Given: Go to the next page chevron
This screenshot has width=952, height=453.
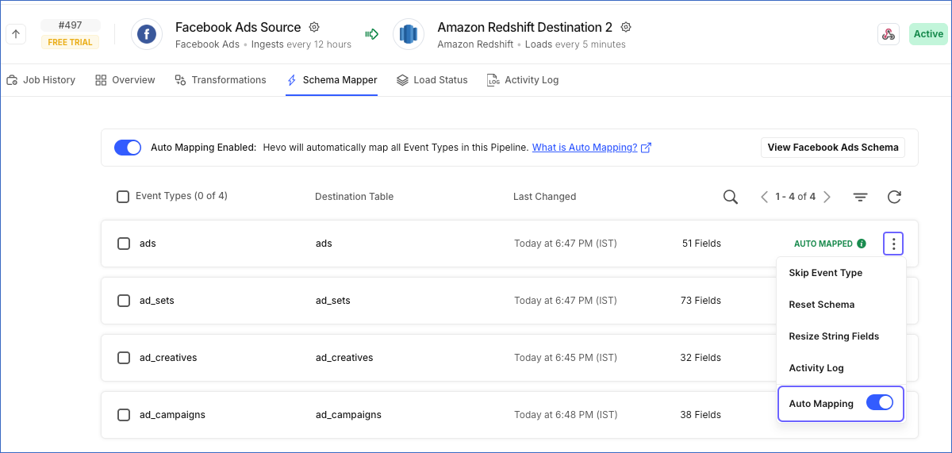Looking at the screenshot, I should point(827,197).
